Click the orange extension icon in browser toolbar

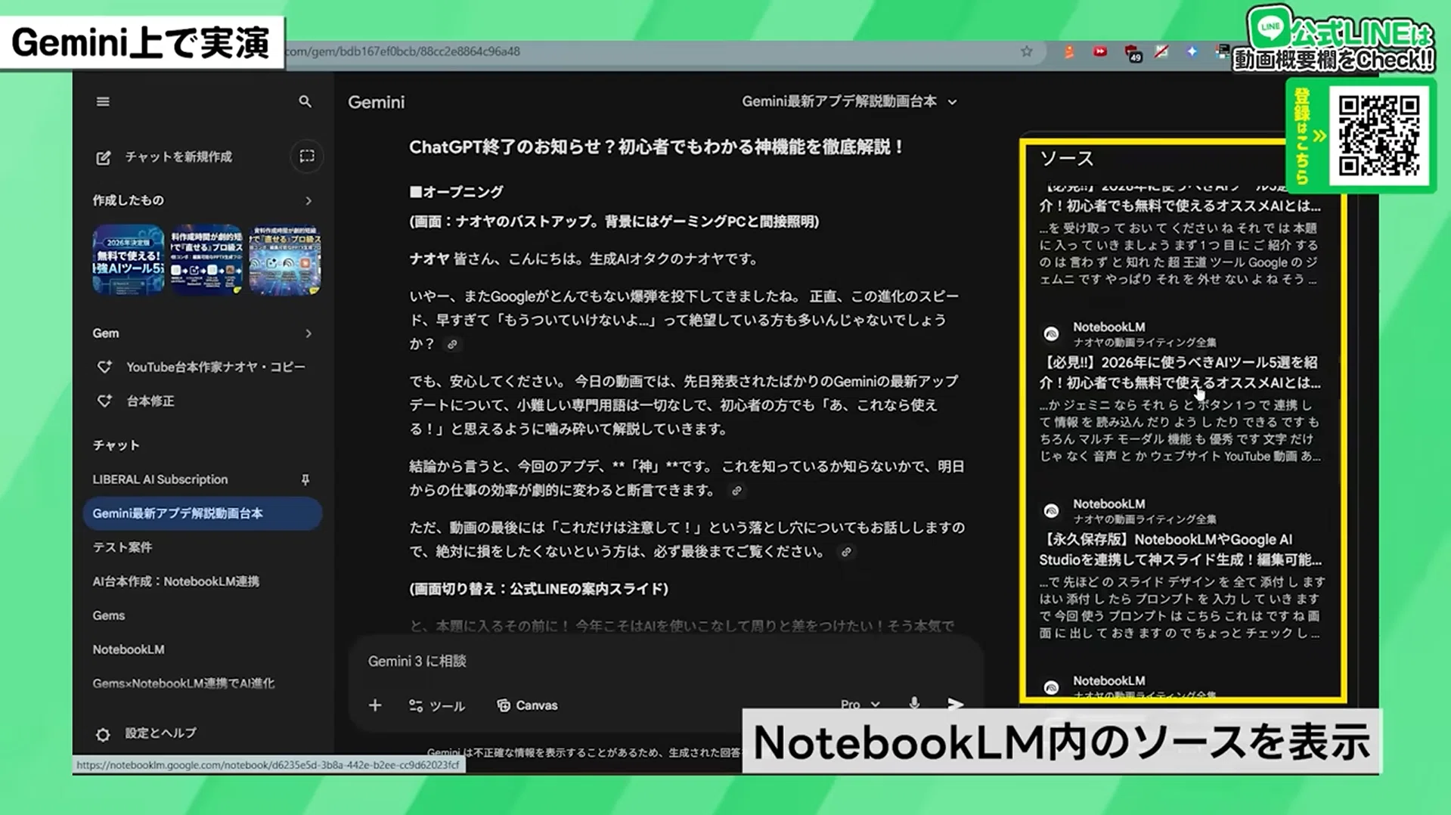pyautogui.click(x=1069, y=51)
